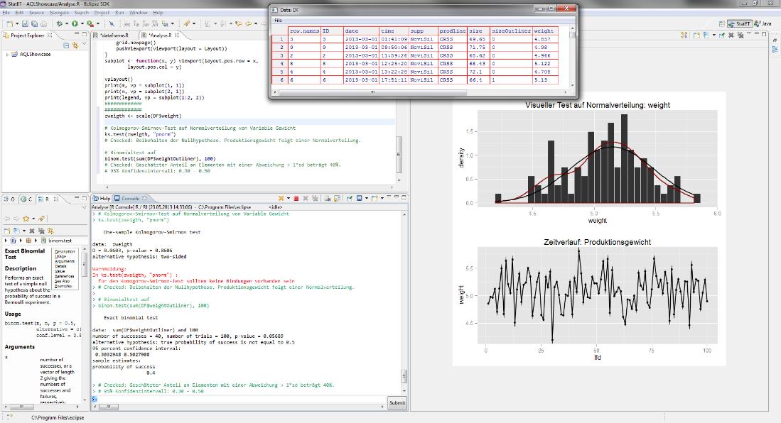Click the horizontal scrollbar of the DF table
Viewport: 781px width, 423px height.
click(x=372, y=92)
